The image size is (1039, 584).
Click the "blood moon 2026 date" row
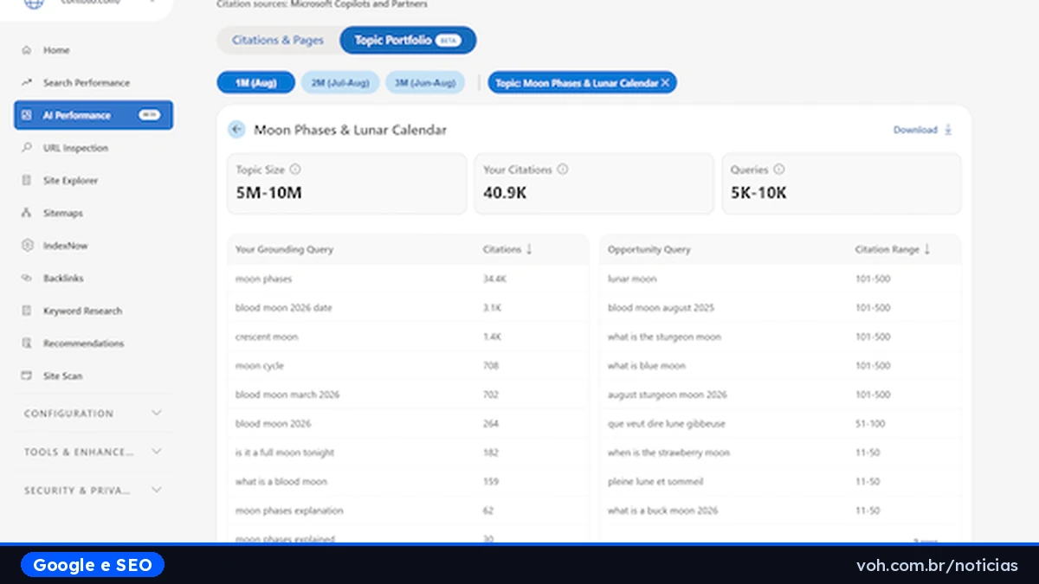point(407,308)
